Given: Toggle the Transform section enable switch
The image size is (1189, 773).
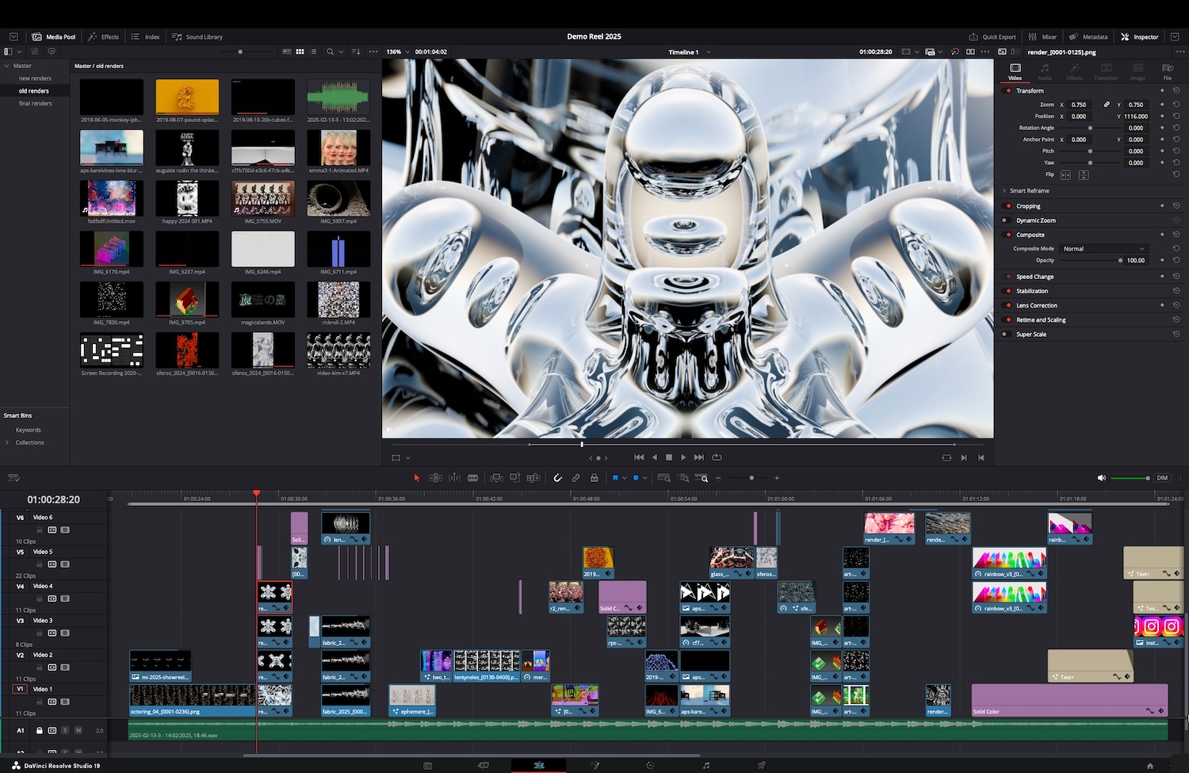Looking at the screenshot, I should point(1008,90).
